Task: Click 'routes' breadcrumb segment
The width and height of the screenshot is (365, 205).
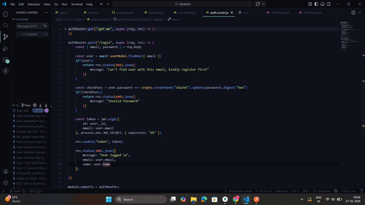Action: [78, 19]
